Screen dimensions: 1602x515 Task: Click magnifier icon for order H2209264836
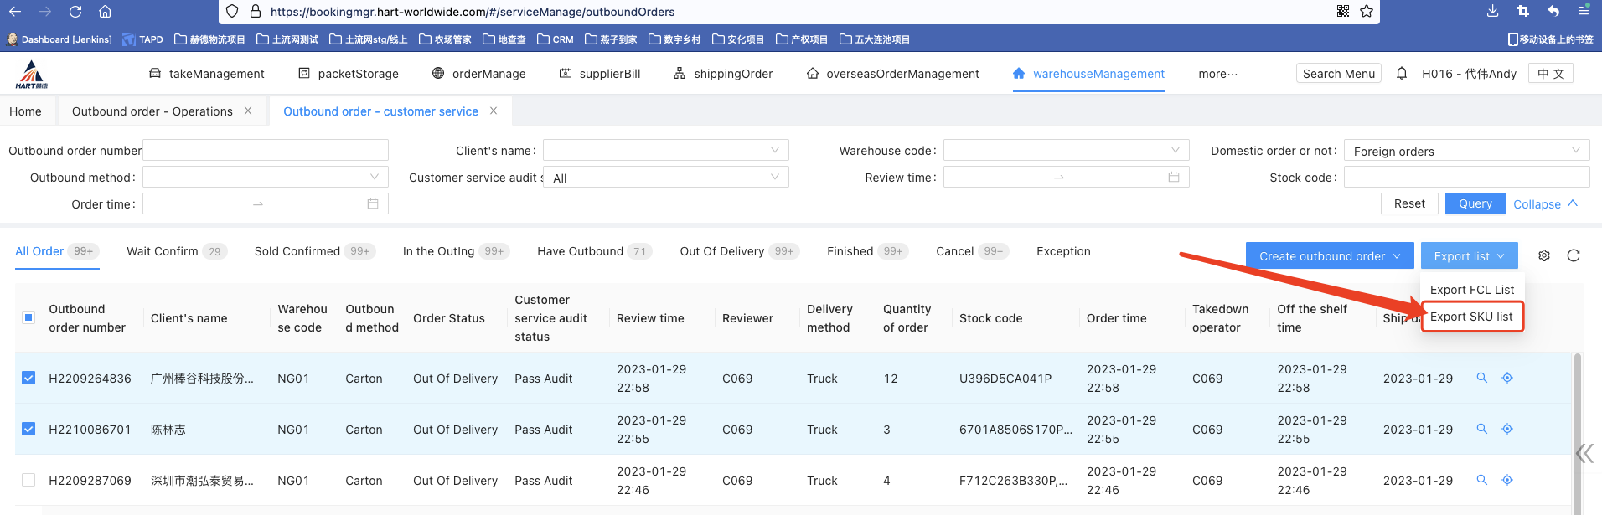click(1481, 378)
